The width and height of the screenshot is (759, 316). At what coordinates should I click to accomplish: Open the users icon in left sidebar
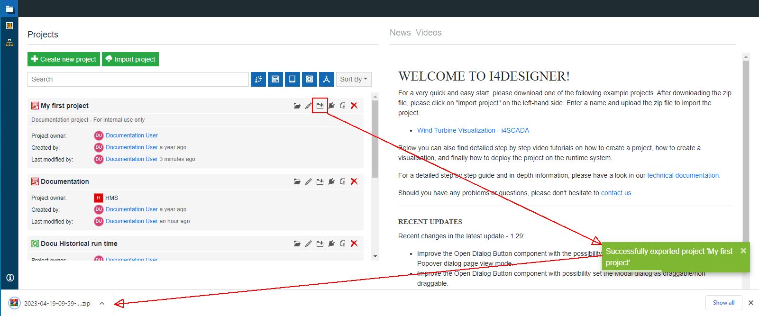(x=9, y=26)
